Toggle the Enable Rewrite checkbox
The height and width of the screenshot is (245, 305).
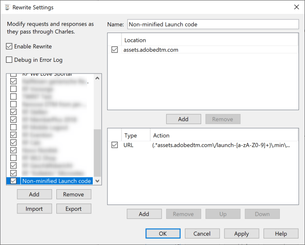tap(9, 46)
